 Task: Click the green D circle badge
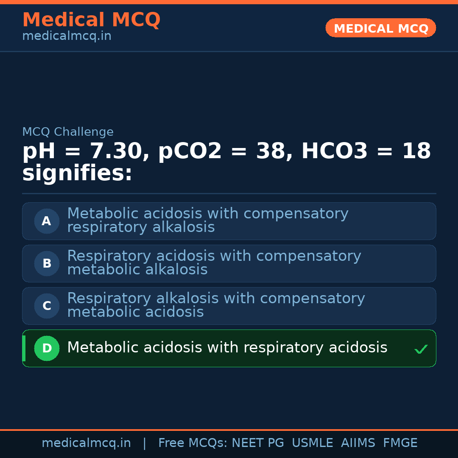[x=47, y=348]
